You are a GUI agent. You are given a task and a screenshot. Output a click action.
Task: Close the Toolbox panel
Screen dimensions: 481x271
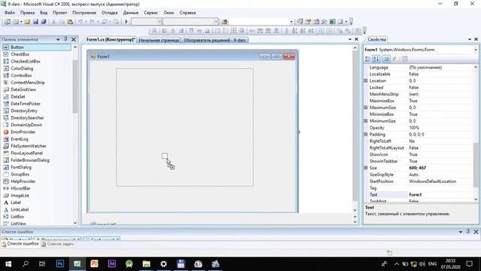[x=74, y=39]
